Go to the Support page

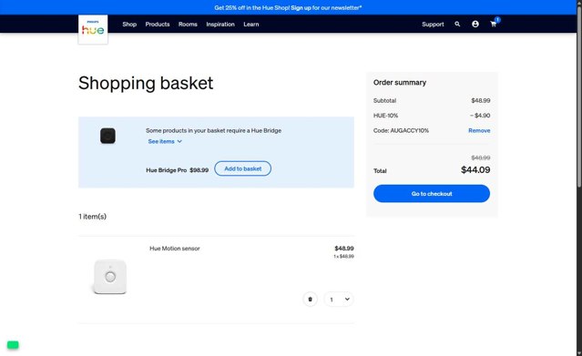[433, 25]
